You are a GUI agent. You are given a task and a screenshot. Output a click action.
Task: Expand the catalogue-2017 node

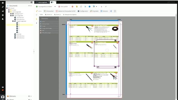pyautogui.click(x=11, y=14)
